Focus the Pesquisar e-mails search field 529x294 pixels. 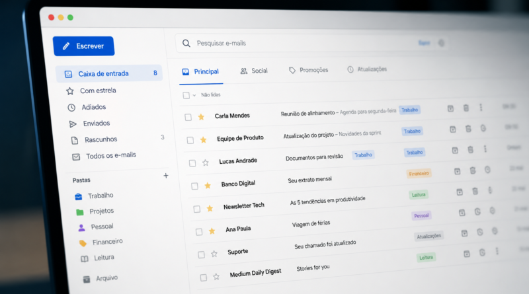(x=311, y=43)
